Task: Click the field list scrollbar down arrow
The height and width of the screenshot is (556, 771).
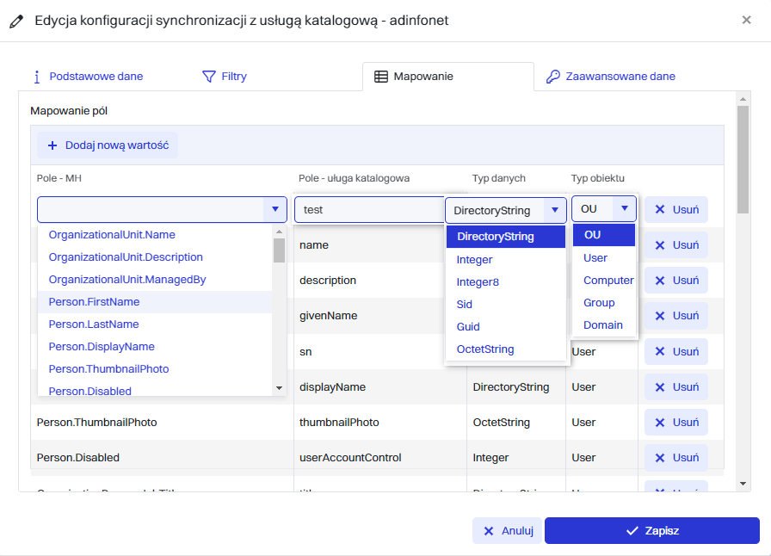Action: [279, 389]
